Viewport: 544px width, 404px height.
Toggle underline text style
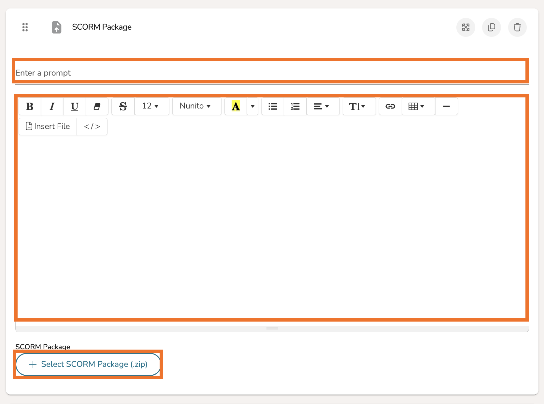point(75,106)
